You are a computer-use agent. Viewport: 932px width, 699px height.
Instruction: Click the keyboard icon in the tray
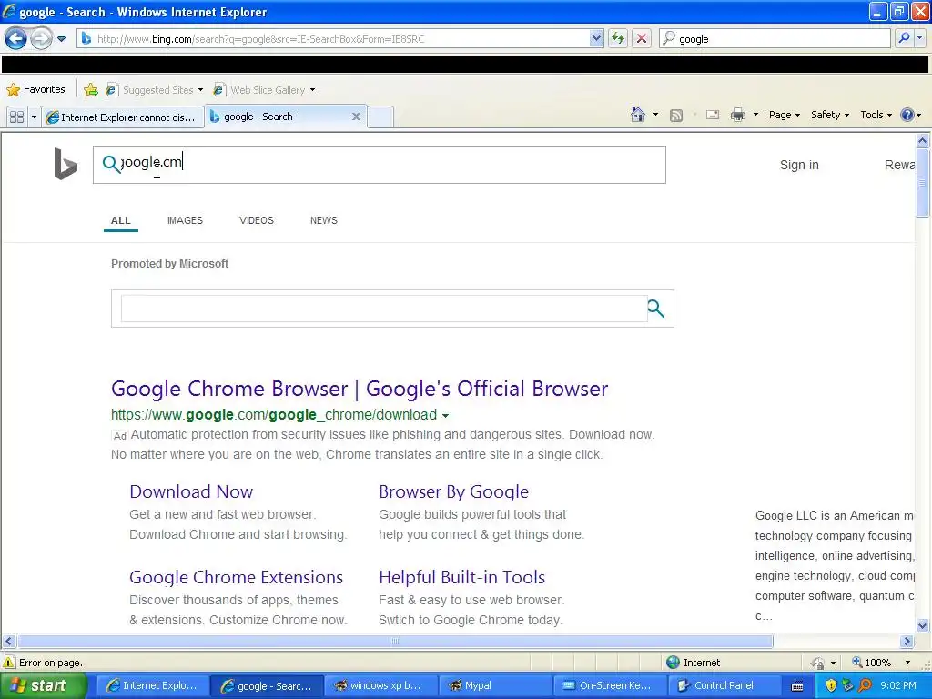(797, 686)
